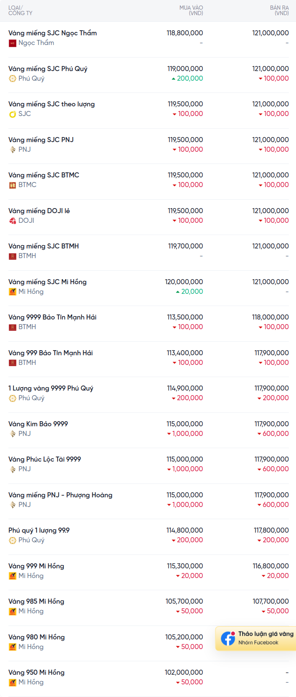Screen dimensions: 296x697
Task: Click the PNJ logo under Vàng miếng SJC PNJ
Action: pyautogui.click(x=13, y=150)
